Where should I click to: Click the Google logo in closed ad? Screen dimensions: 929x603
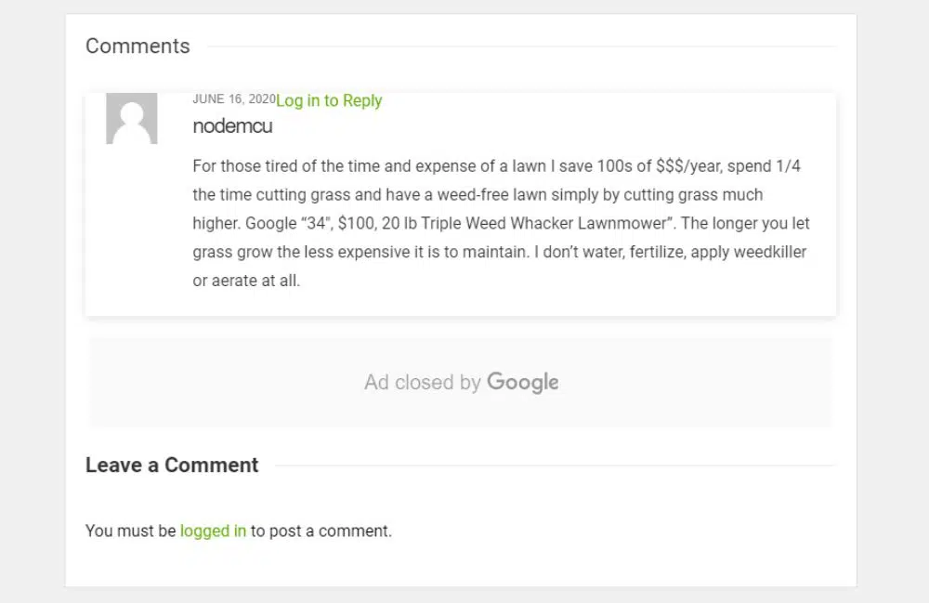[522, 382]
